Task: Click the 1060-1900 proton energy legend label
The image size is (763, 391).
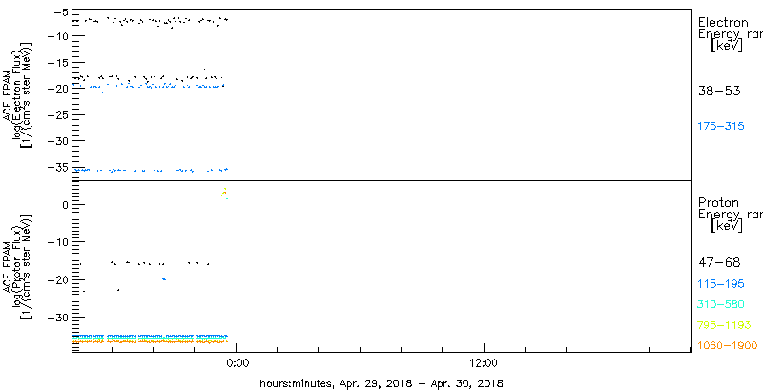Action: pyautogui.click(x=728, y=346)
